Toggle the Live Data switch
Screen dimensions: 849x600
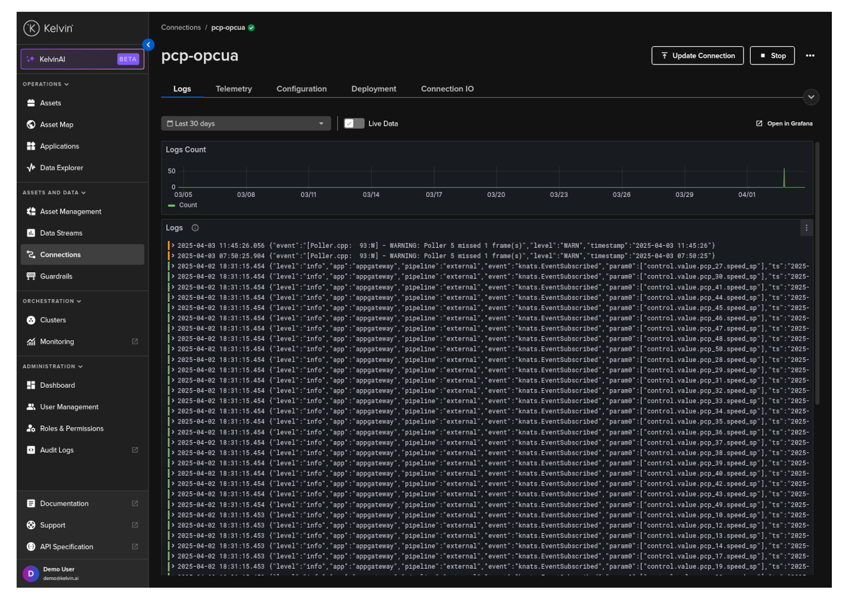[354, 124]
